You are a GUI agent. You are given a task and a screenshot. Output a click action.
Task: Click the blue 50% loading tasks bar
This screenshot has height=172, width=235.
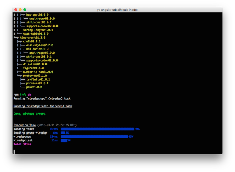point(97,129)
